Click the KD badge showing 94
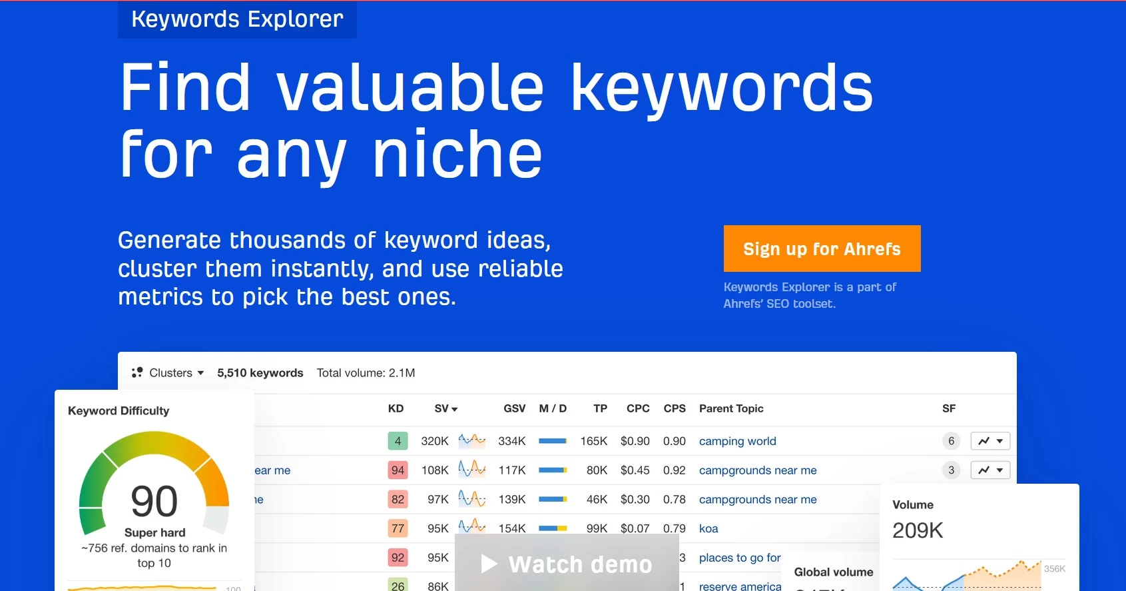Viewport: 1126px width, 591px height. 398,470
